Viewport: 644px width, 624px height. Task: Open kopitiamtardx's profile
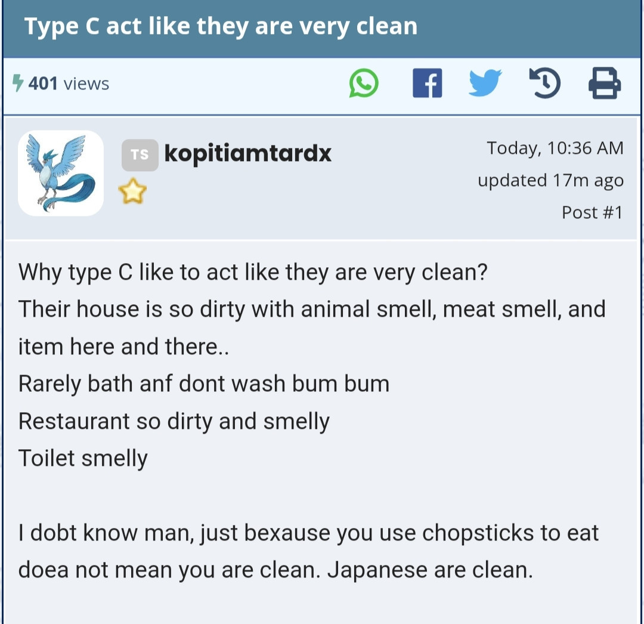(248, 153)
